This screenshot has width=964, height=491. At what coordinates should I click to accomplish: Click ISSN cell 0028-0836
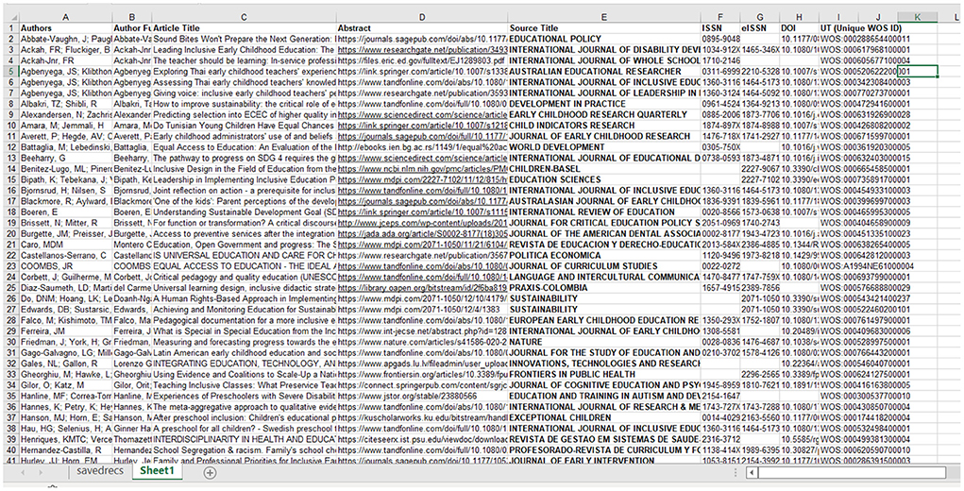[719, 342]
